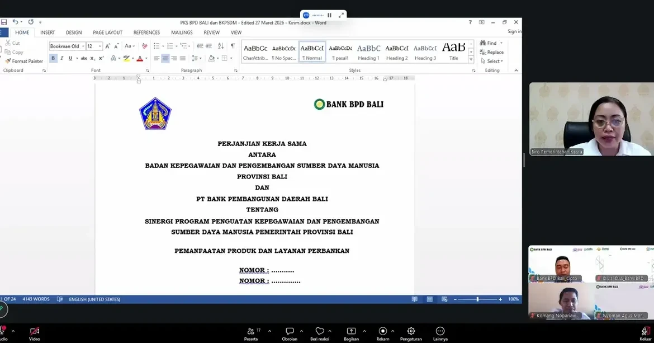Shrink font size with the smaller A
Viewport: 654px width, 343px height.
(x=116, y=46)
